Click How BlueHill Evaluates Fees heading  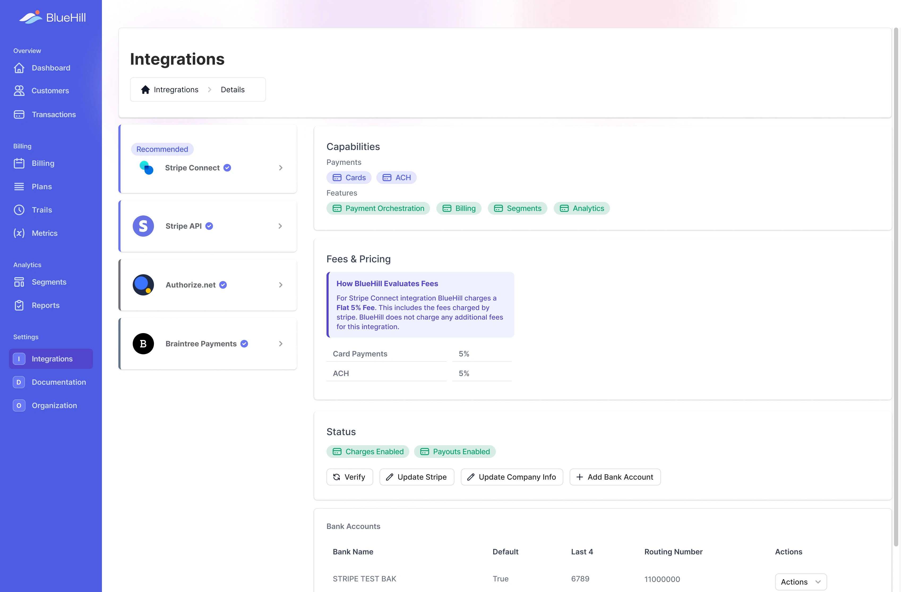pyautogui.click(x=387, y=284)
